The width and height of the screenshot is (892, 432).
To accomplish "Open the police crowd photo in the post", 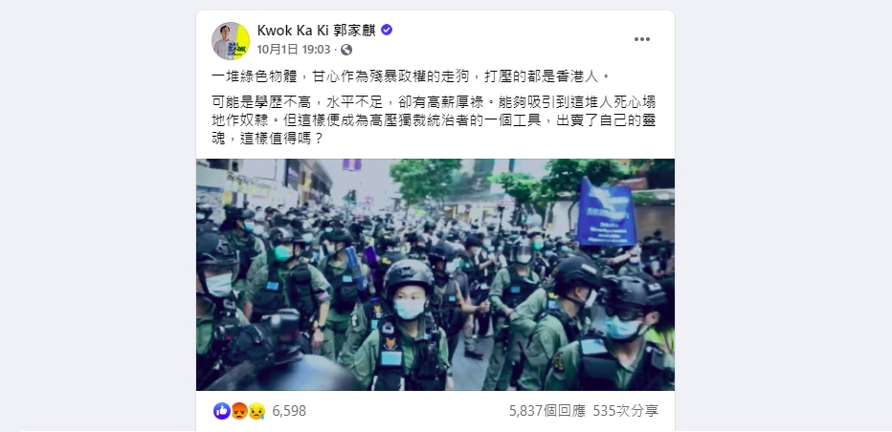I will (x=435, y=274).
